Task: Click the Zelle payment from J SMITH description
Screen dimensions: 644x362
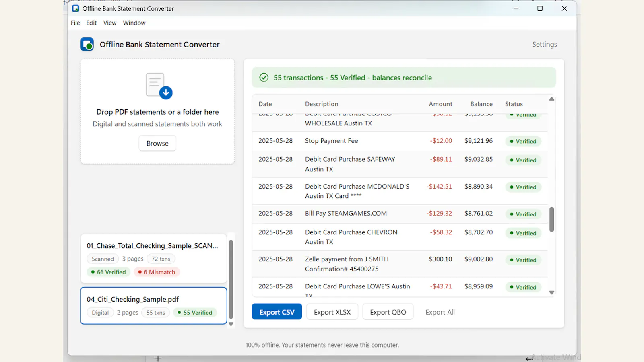Action: [x=347, y=264]
